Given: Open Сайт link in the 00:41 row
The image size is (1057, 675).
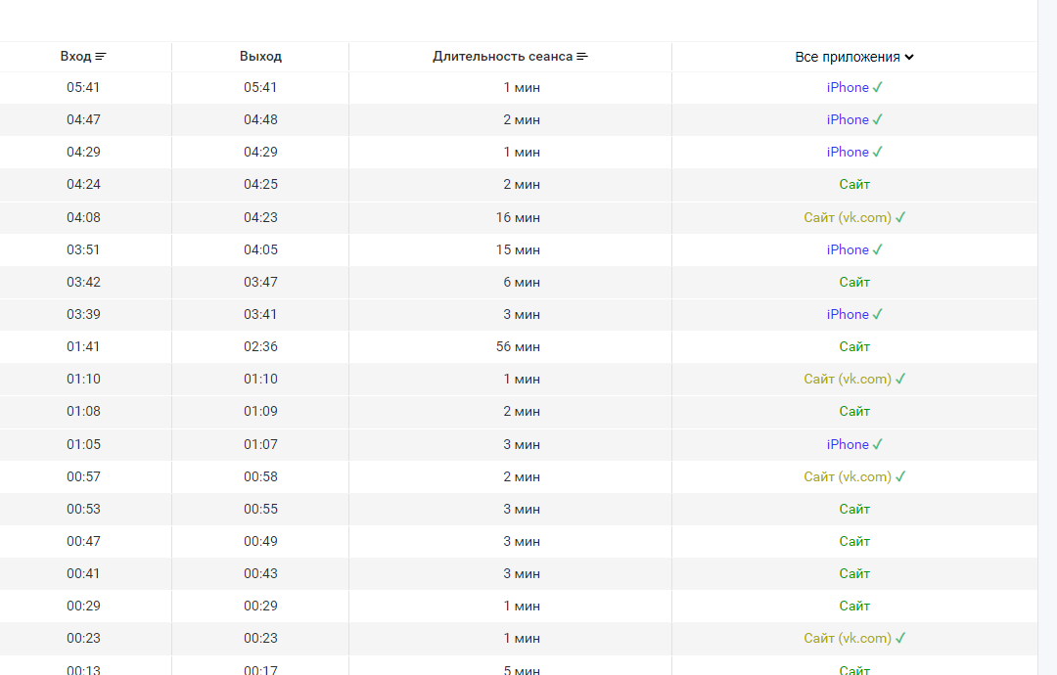Looking at the screenshot, I should click(854, 574).
